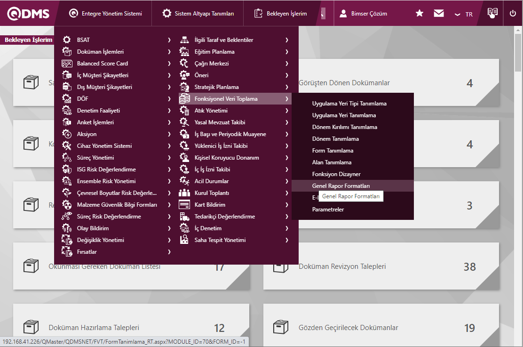Click the Balanced Score Card icon

point(67,64)
